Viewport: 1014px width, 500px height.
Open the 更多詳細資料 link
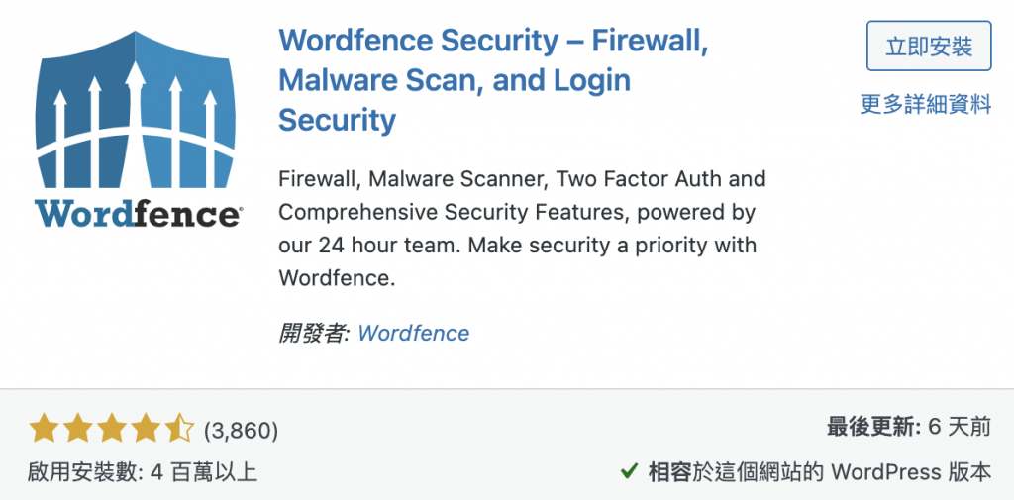[x=926, y=104]
